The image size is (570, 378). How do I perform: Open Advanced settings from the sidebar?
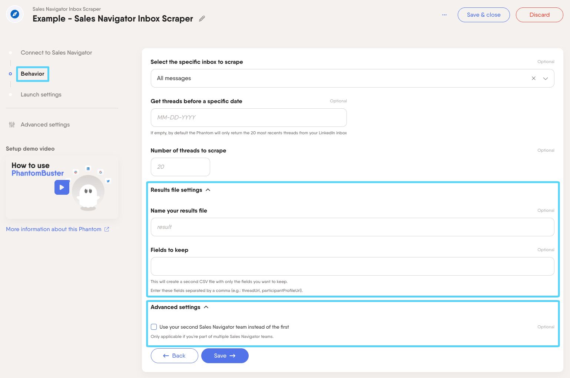45,125
